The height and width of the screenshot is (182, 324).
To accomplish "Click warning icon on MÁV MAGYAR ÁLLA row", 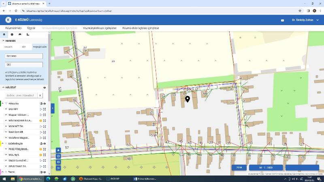I will [41, 121].
